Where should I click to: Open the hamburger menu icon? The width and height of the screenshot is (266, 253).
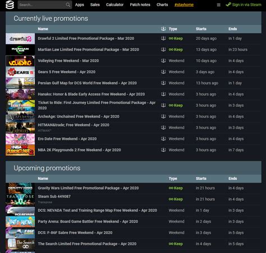[218, 4]
